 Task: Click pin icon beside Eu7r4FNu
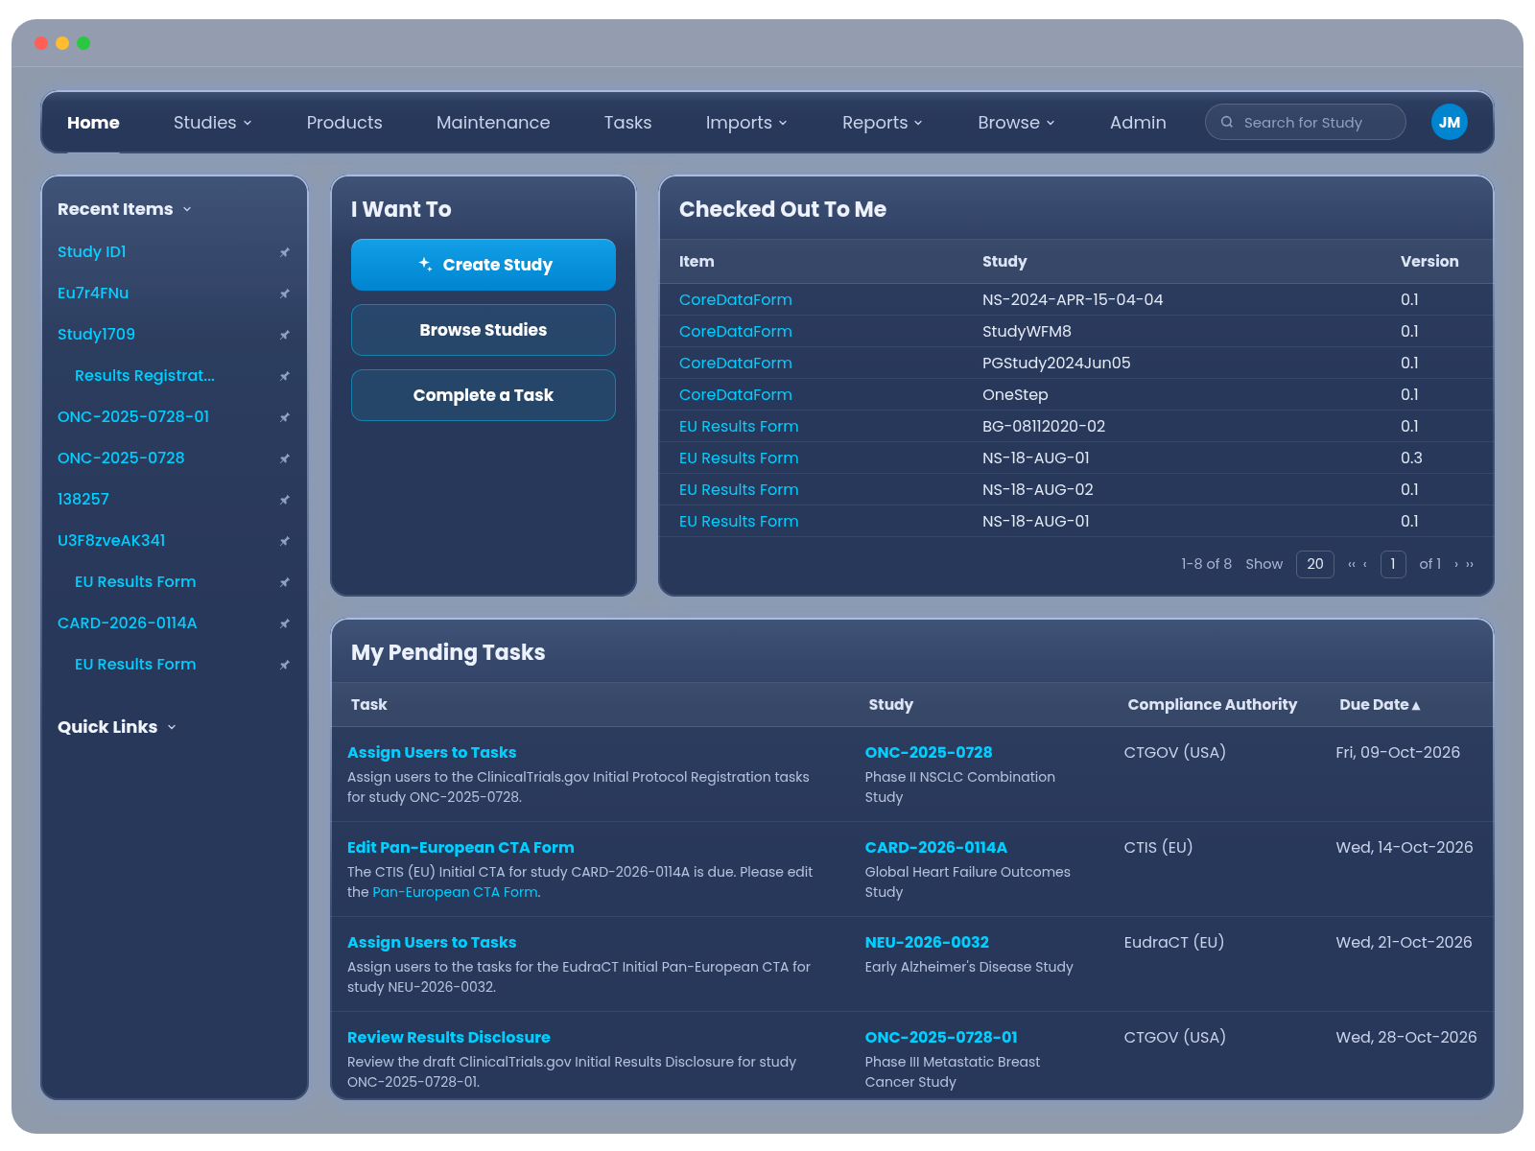[284, 294]
